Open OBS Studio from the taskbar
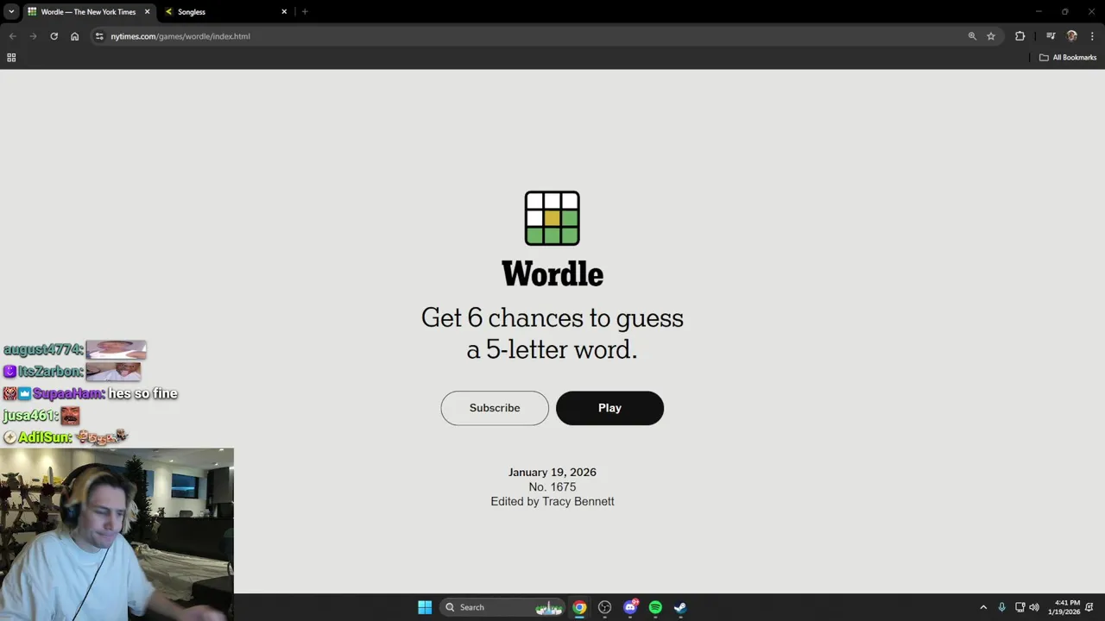This screenshot has height=621, width=1105. pyautogui.click(x=604, y=607)
